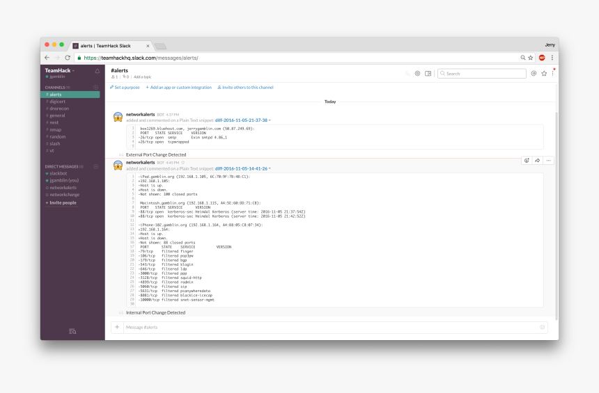Start a call with the phone icon
The image size is (599, 393).
click(x=407, y=73)
